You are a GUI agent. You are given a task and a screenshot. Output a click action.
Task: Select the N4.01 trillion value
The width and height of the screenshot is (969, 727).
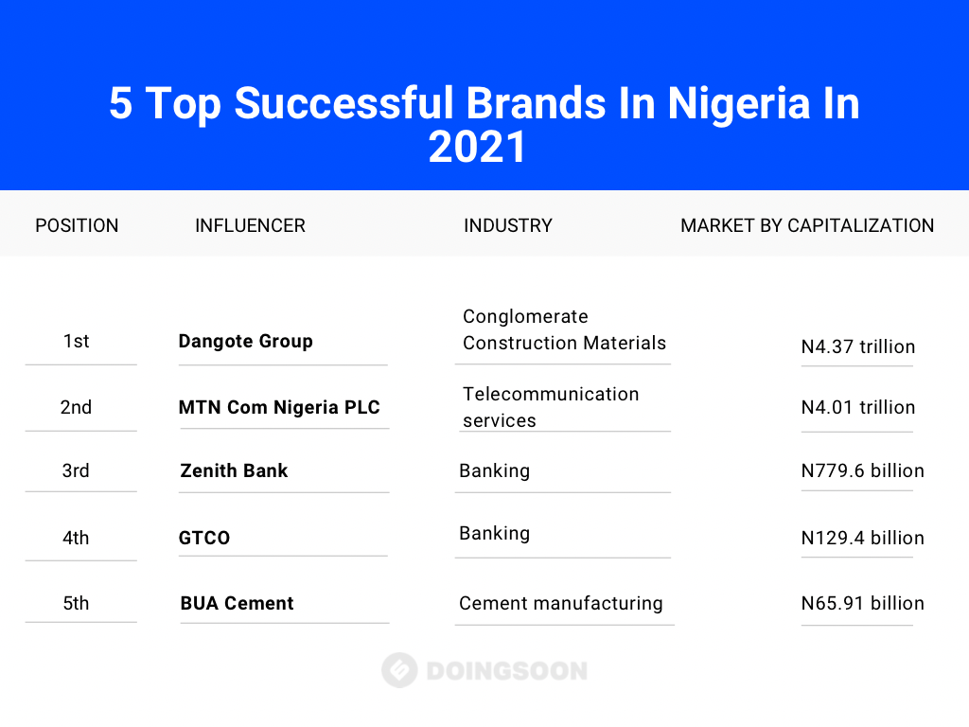(x=857, y=407)
